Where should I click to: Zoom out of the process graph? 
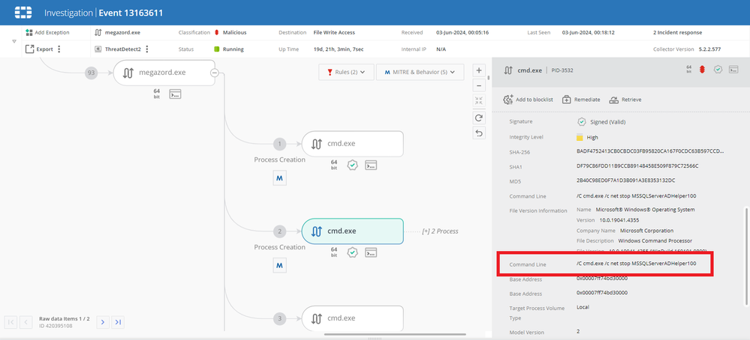click(479, 85)
